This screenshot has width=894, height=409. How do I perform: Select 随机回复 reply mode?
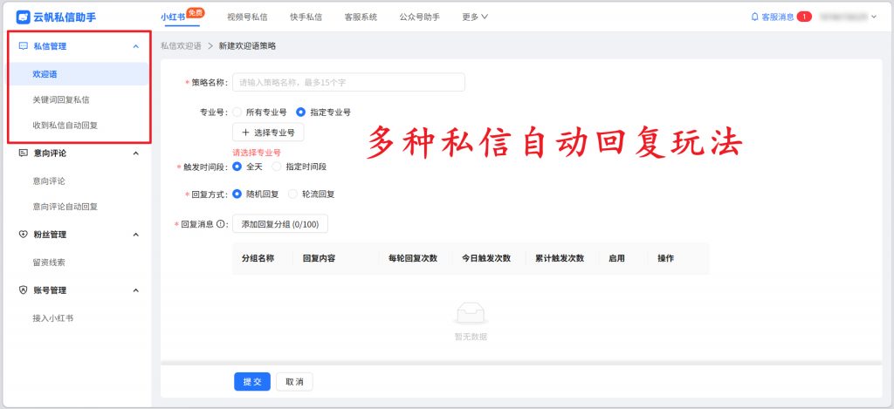[237, 194]
